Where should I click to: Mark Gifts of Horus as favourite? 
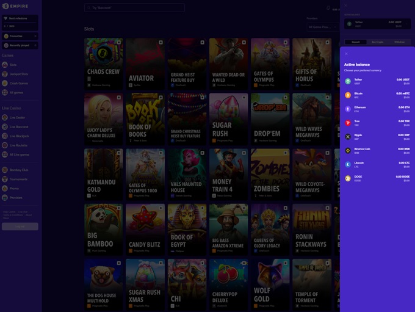point(327,43)
